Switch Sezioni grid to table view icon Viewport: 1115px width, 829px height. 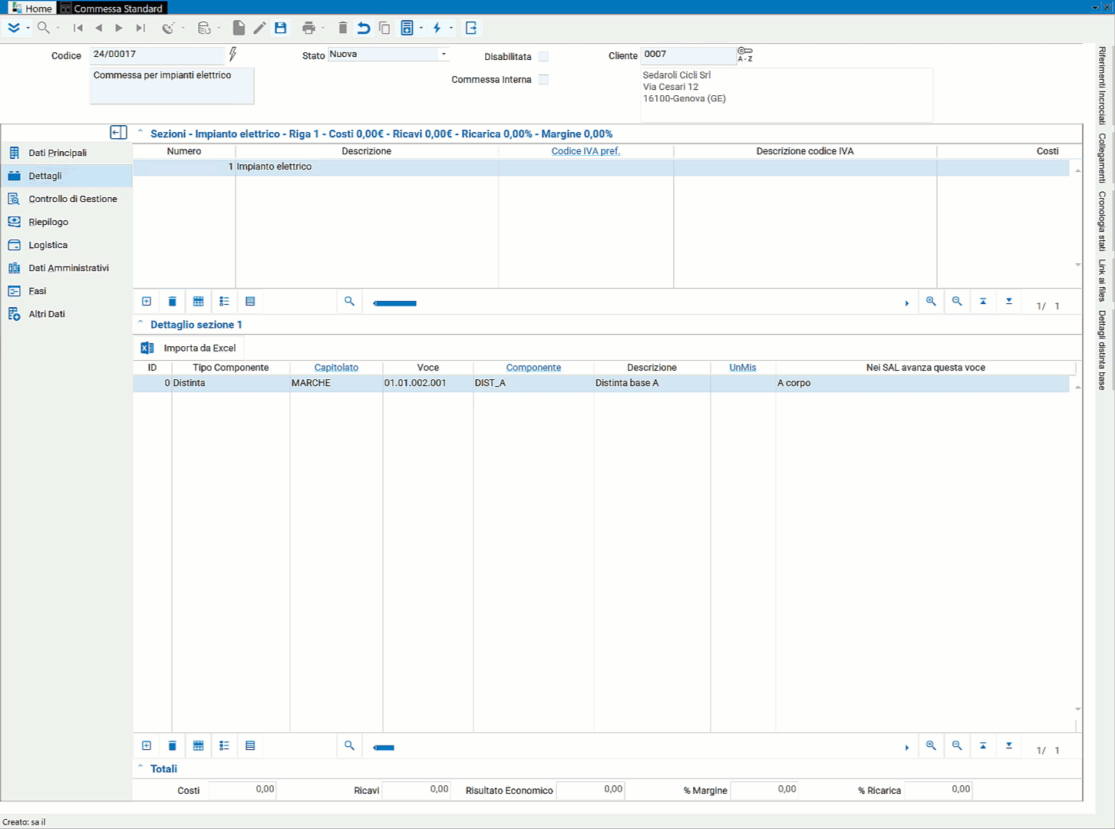pyautogui.click(x=199, y=302)
